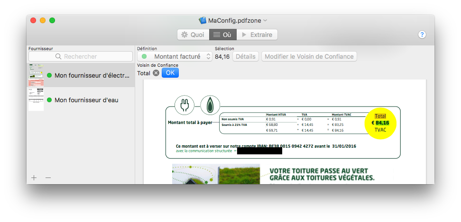461x222 pixels.
Task: Click the magnifier icon in search field
Action: (59, 56)
